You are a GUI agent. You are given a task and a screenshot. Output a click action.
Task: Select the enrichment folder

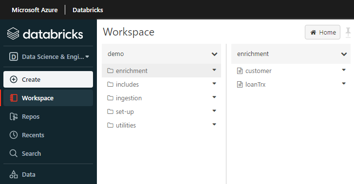(161, 71)
